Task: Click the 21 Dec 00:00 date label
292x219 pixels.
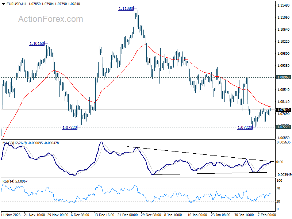Action: point(127,215)
